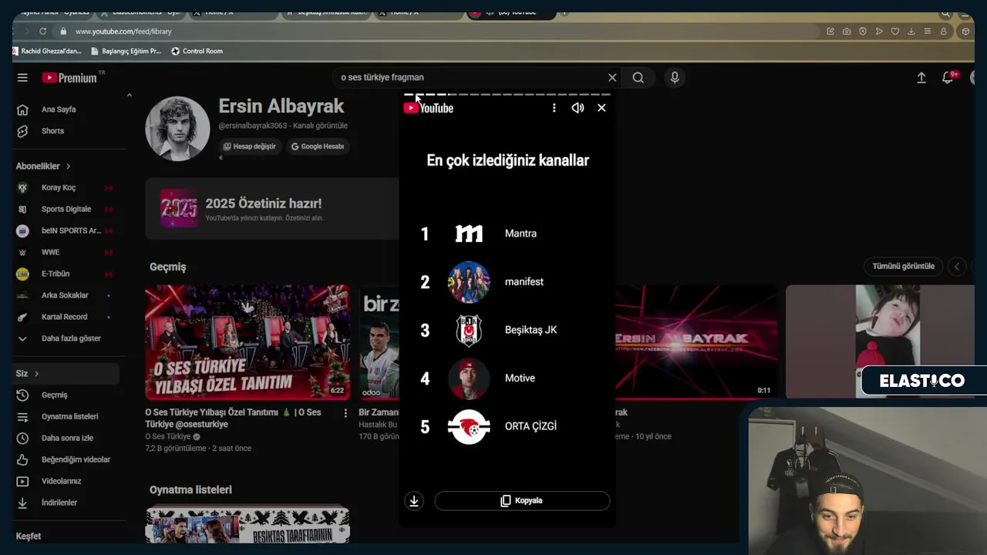Screen dimensions: 987x555
Task: Open beIN SPORTS subscription
Action: pos(66,231)
